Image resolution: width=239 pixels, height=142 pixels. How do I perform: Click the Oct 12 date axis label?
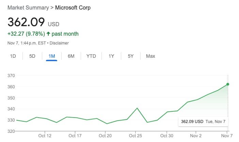click(x=45, y=136)
